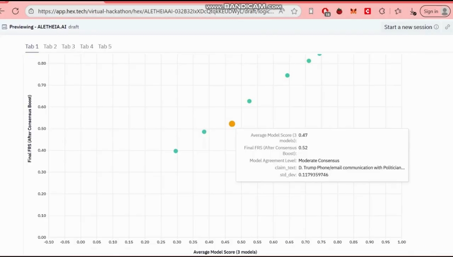Click the green point near 0.64 score
The width and height of the screenshot is (453, 257).
(x=287, y=75)
